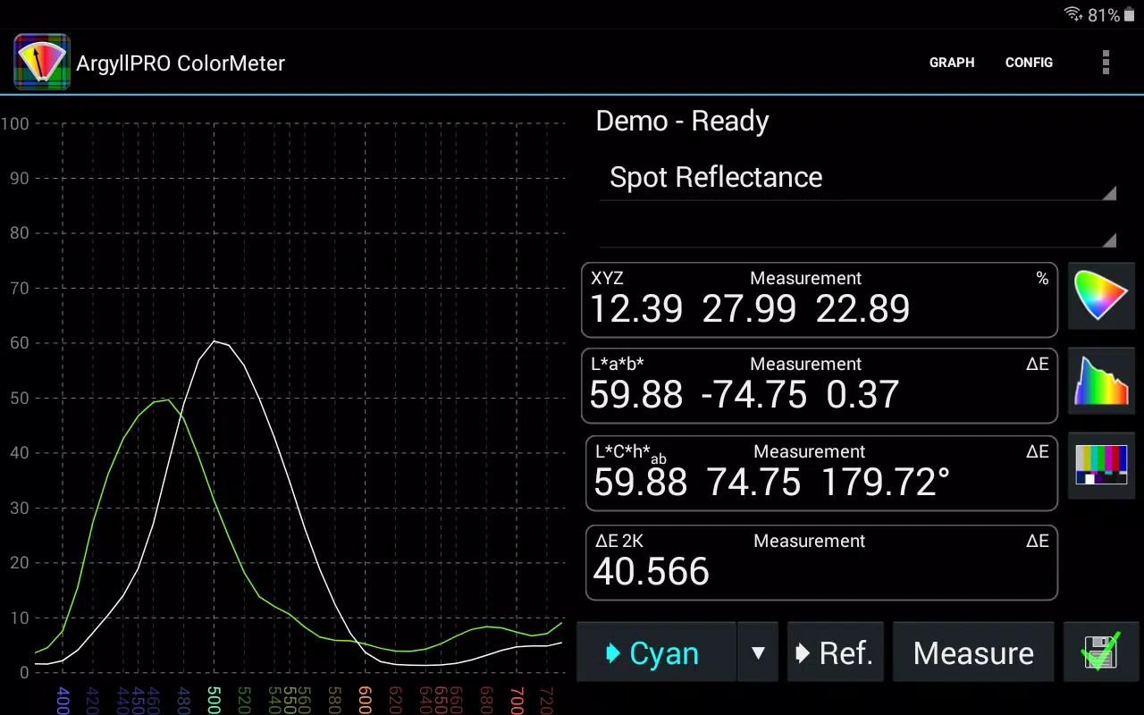Tap the % unit label in XYZ panel
The height and width of the screenshot is (715, 1144).
[1042, 279]
